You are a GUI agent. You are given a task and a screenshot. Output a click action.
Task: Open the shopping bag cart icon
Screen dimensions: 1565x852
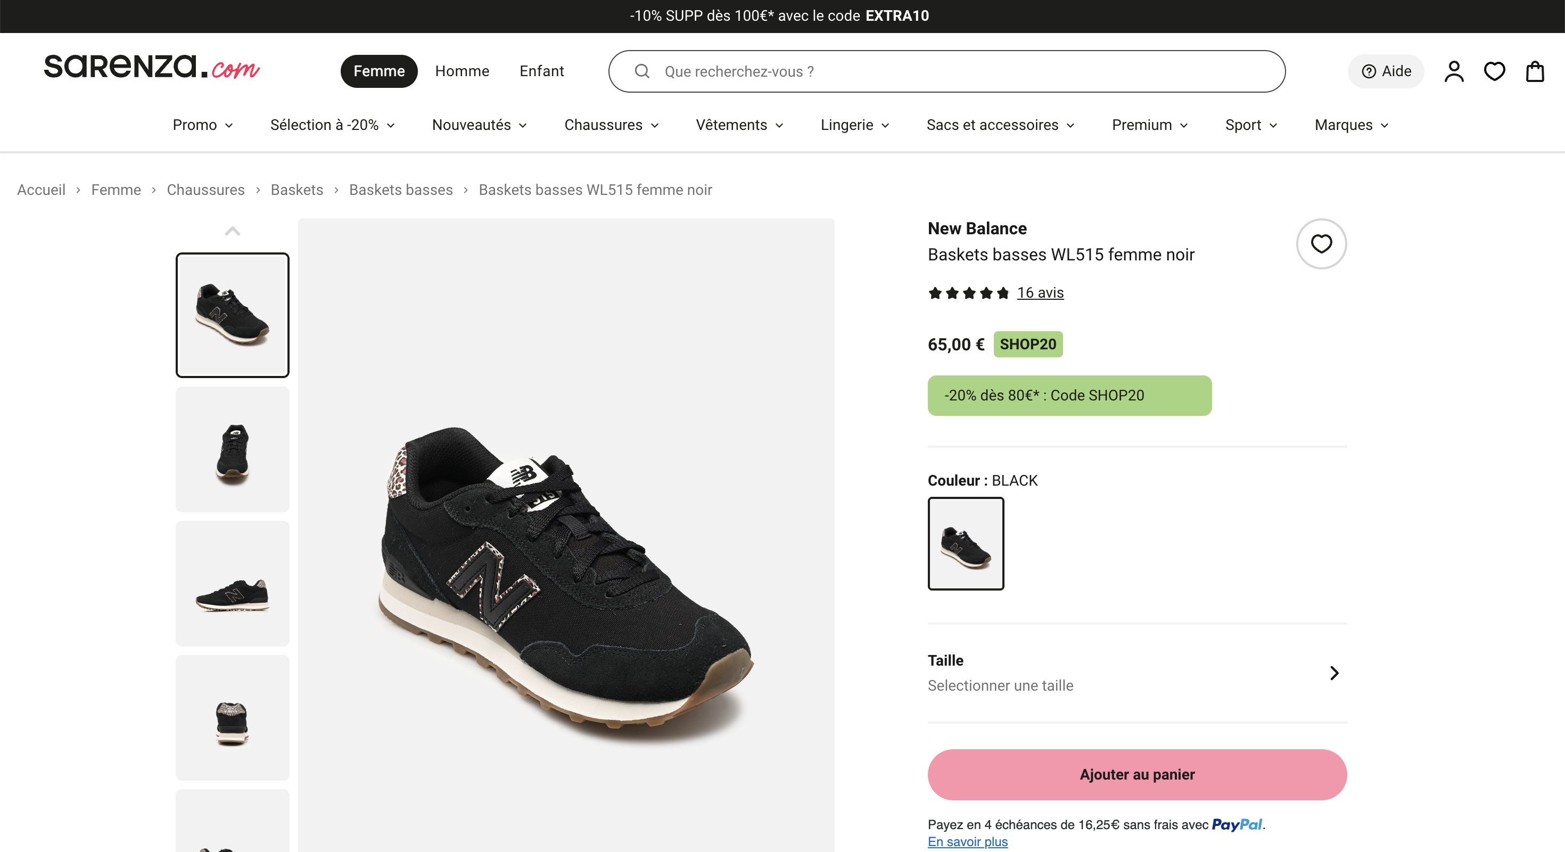[x=1535, y=71]
